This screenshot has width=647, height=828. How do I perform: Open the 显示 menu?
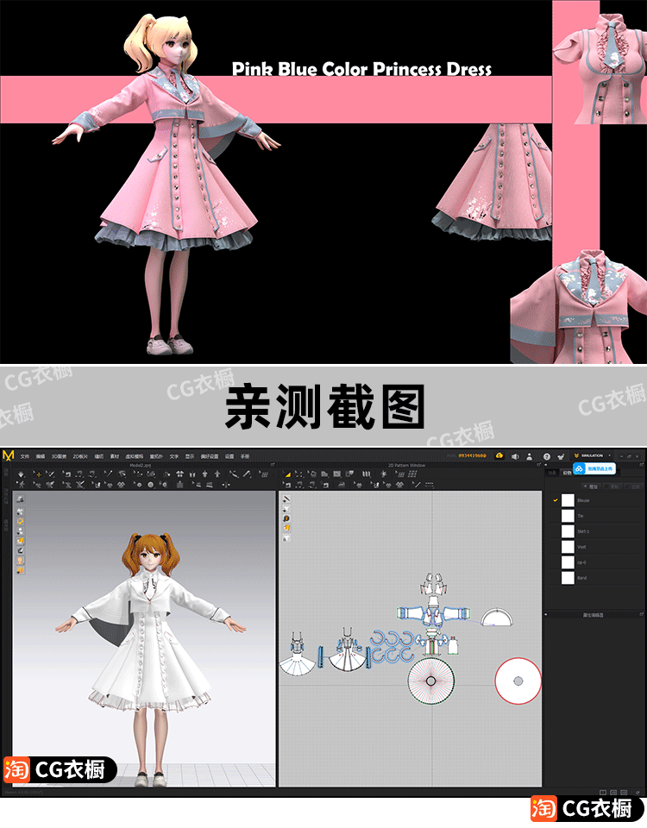coord(190,456)
